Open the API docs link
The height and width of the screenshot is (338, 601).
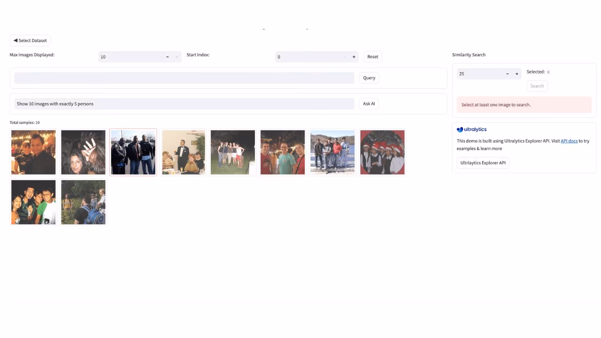pos(569,140)
